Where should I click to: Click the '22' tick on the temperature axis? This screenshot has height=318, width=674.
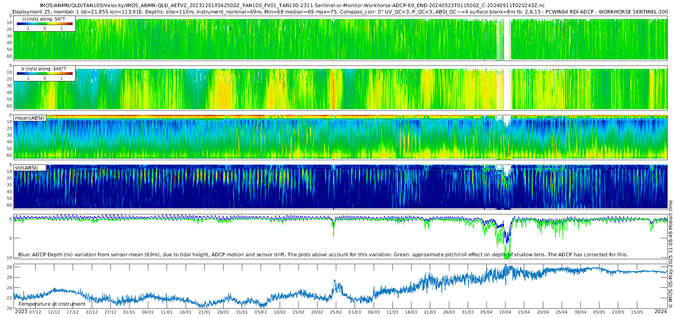point(10,298)
